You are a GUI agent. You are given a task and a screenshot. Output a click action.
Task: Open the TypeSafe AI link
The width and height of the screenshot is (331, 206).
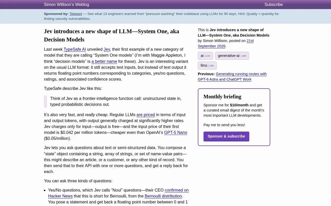[x=75, y=49]
